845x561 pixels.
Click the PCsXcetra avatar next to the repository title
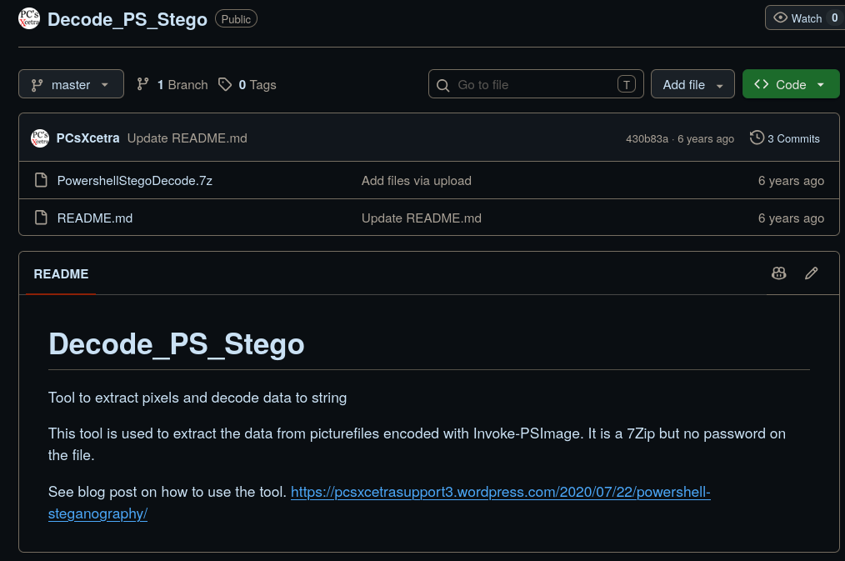[29, 19]
